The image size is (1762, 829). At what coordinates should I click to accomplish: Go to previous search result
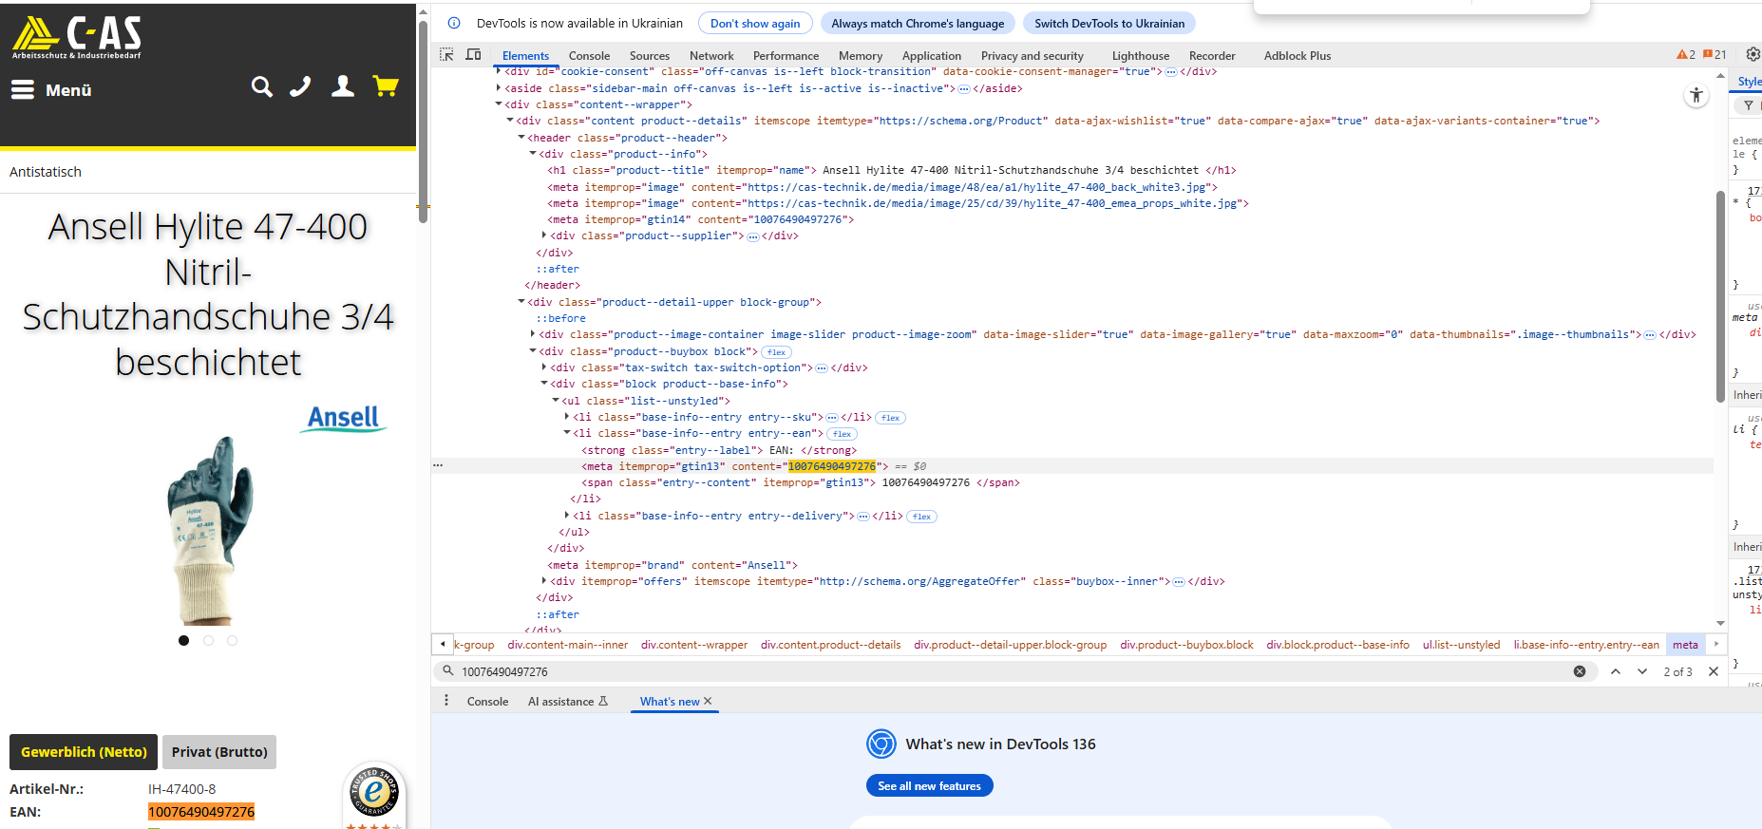click(1616, 671)
